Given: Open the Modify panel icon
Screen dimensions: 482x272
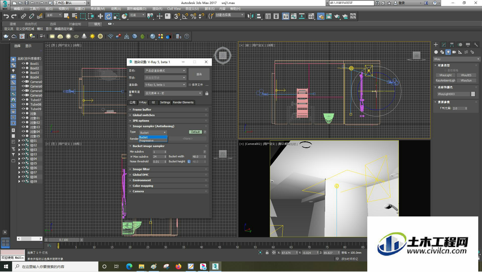Looking at the screenshot, I should pyautogui.click(x=444, y=44).
